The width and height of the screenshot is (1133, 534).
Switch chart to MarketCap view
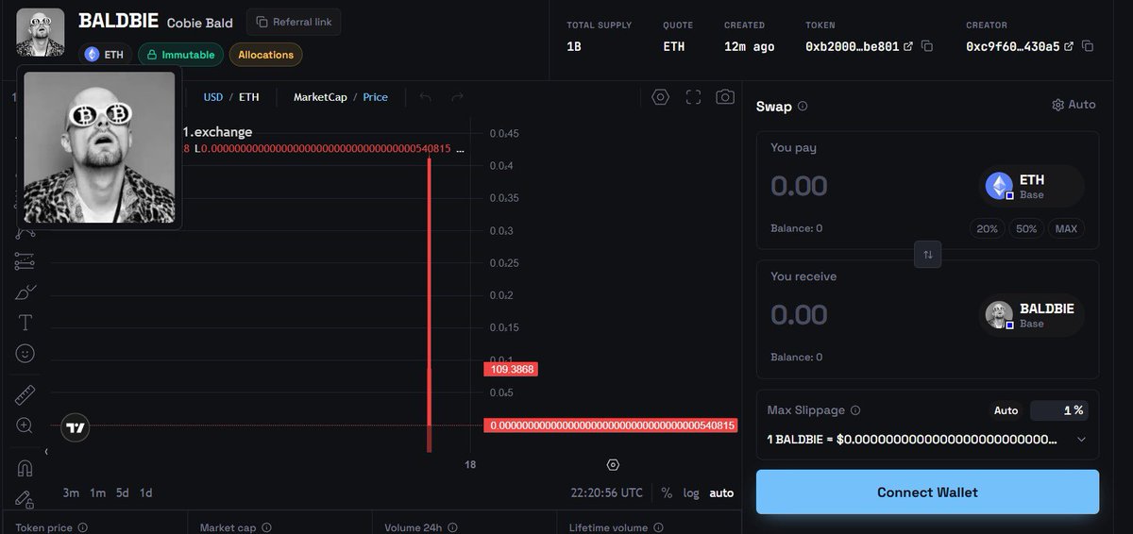click(x=320, y=97)
